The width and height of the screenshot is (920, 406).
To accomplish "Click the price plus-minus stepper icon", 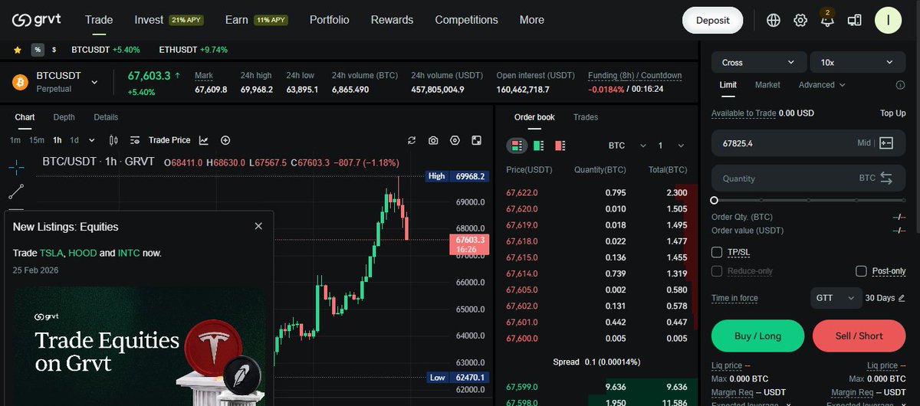I will pyautogui.click(x=886, y=143).
